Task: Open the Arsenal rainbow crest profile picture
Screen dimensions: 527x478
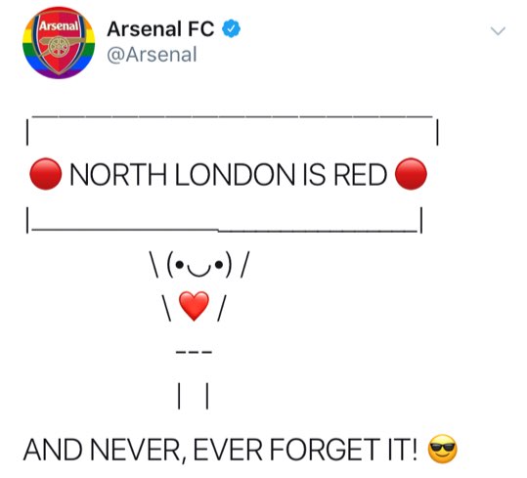Action: 59,42
